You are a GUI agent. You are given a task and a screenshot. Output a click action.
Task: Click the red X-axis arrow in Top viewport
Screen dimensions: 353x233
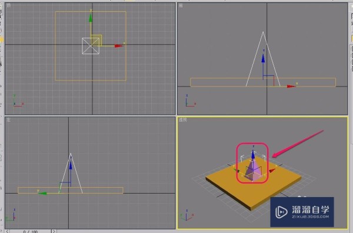click(119, 46)
